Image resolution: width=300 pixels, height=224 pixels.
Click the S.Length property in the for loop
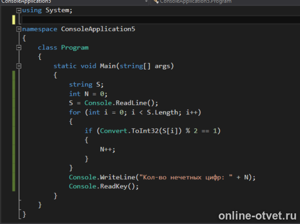(x=162, y=113)
